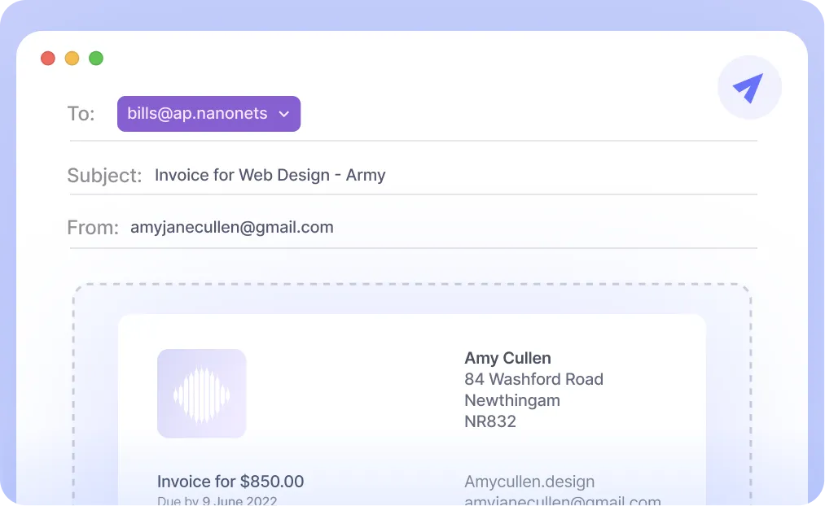The image size is (825, 506).
Task: Click the striped invoice logo image
Action: [x=201, y=394]
